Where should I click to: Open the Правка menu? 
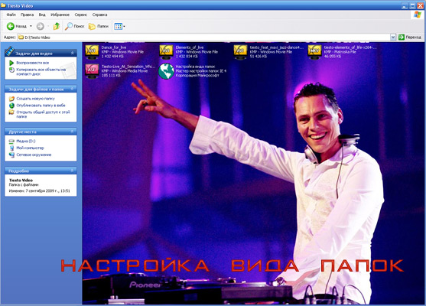[x=28, y=15]
